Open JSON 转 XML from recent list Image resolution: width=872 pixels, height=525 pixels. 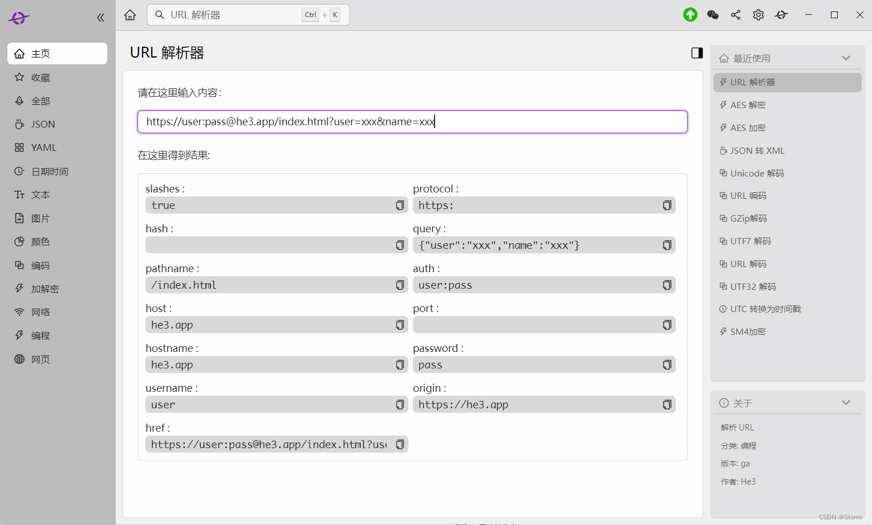tap(757, 150)
